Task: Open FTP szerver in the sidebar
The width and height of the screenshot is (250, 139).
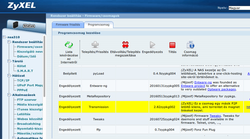Action: point(27,100)
